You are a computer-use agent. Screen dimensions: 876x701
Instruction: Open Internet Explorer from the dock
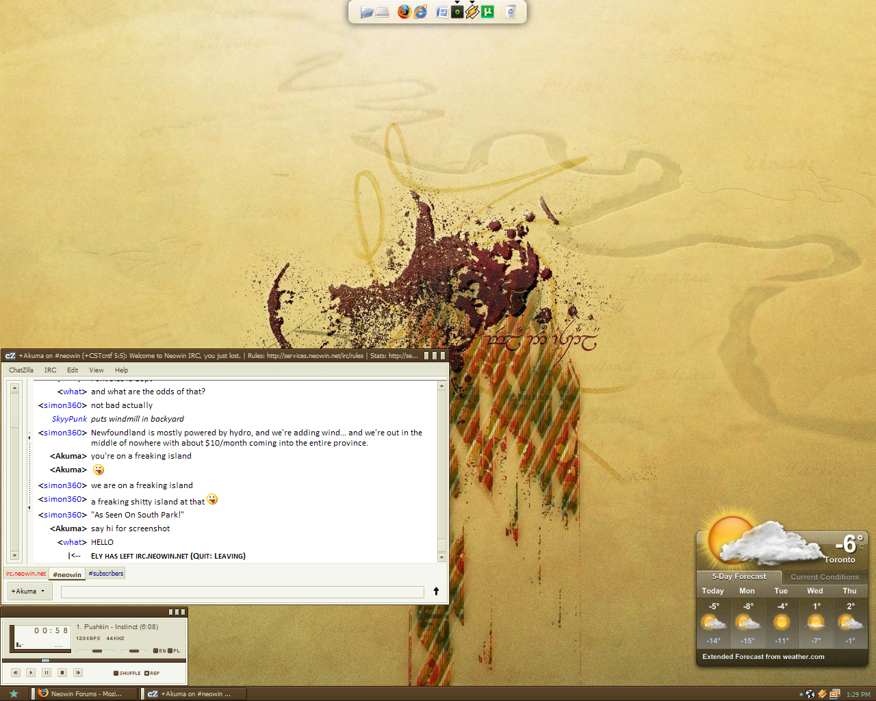[420, 12]
